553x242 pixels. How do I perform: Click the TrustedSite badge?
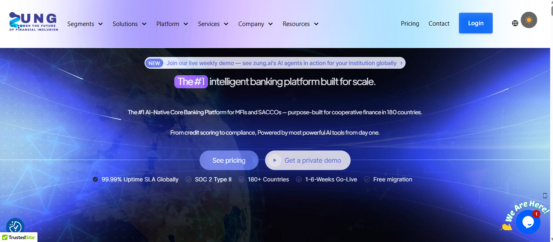[x=19, y=237]
